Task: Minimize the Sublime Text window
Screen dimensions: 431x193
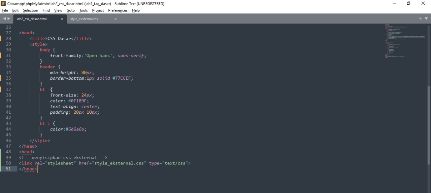Action: click(x=394, y=3)
